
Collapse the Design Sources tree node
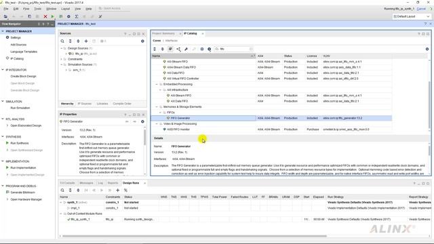pos(62,48)
